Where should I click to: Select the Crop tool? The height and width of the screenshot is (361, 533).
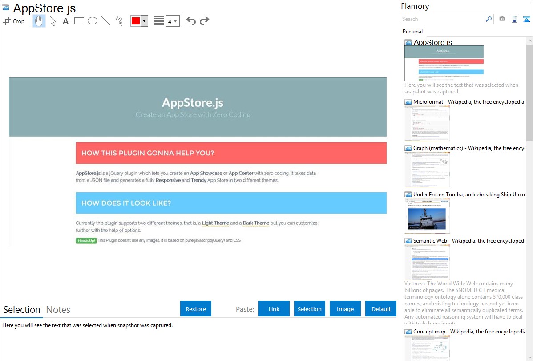tap(14, 21)
